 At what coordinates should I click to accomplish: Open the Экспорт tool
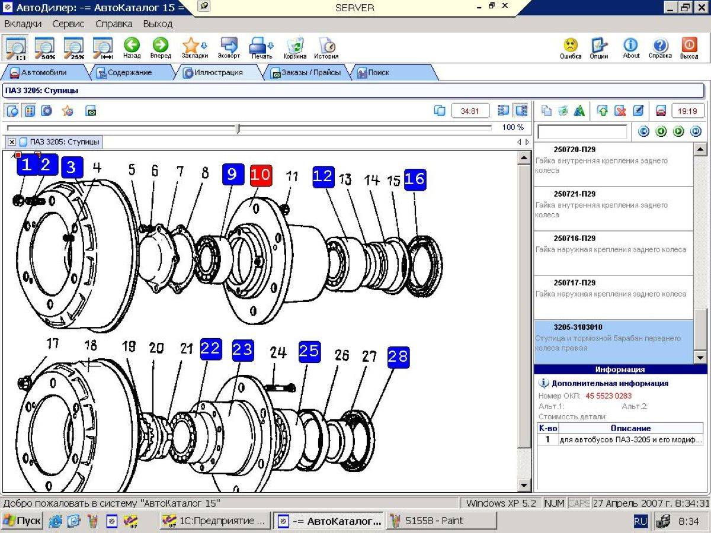coord(229,48)
